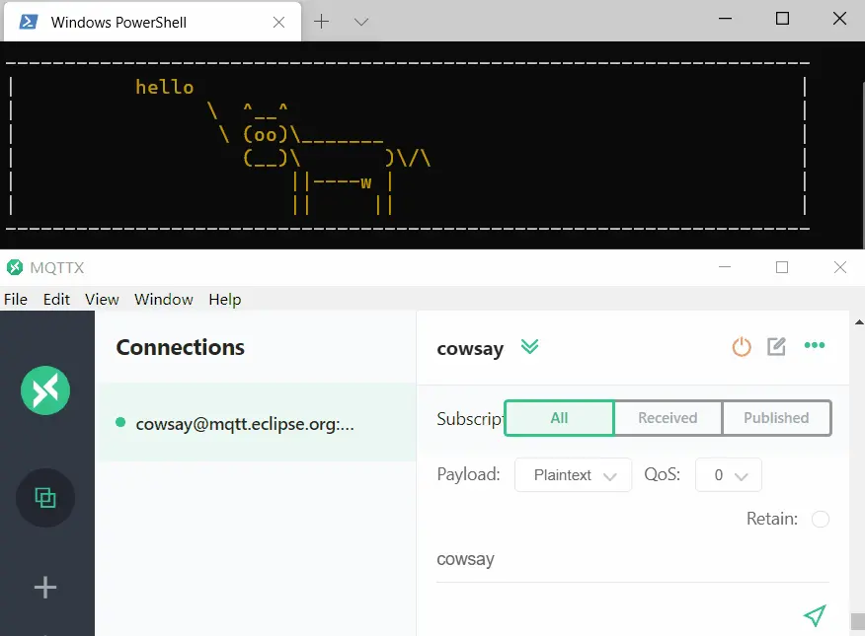Open more options via the three-dots icon
The height and width of the screenshot is (636, 865).
pyautogui.click(x=815, y=345)
